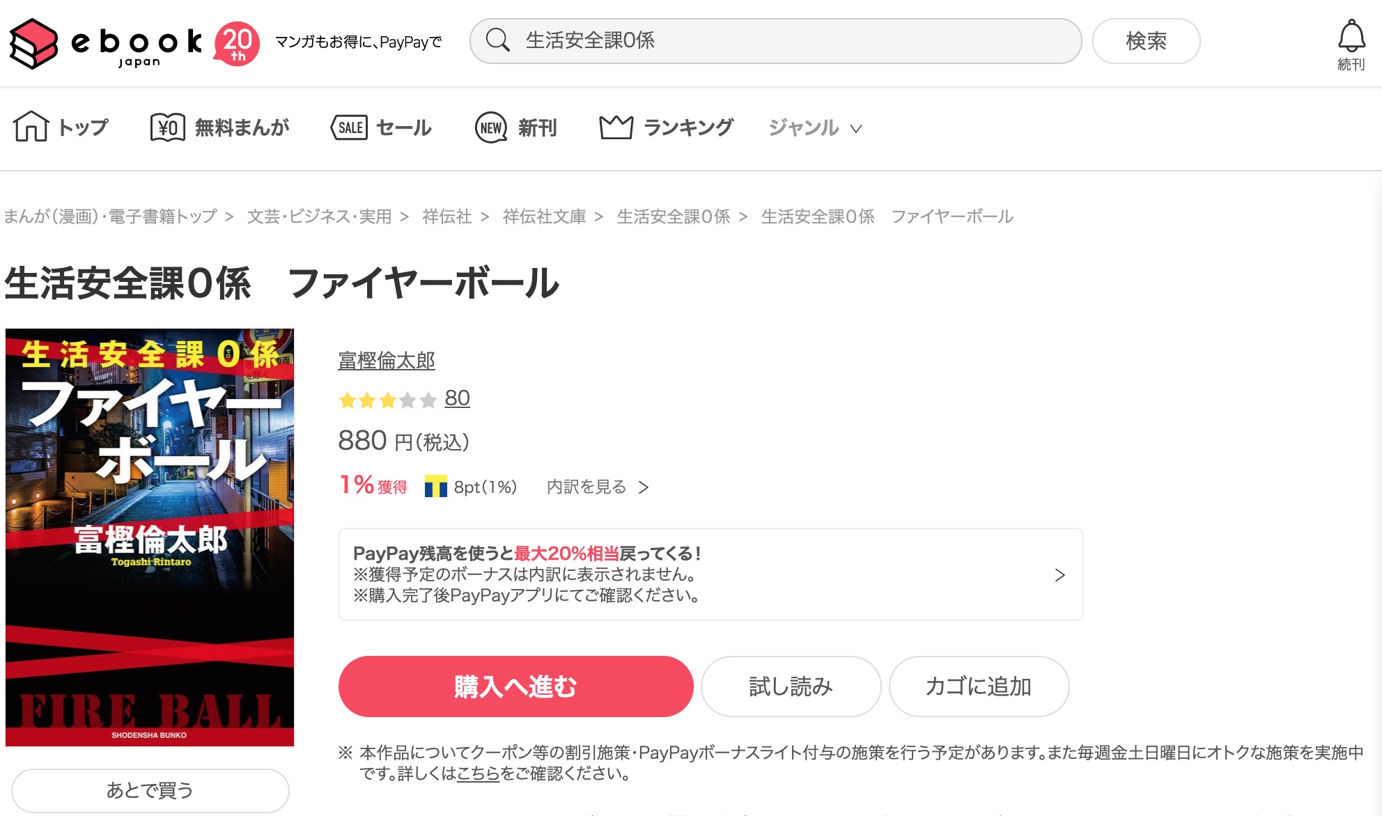Click the 購入へ進む purchase button
1382x816 pixels.
[515, 686]
